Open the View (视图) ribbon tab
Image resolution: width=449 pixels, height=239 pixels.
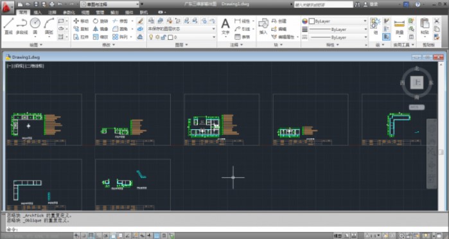tap(85, 12)
